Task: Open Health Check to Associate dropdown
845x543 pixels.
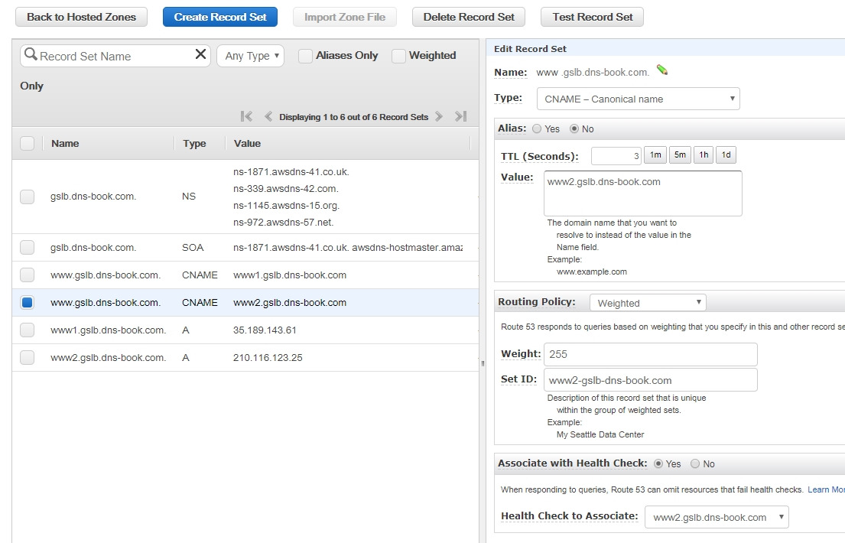Action: tap(716, 517)
